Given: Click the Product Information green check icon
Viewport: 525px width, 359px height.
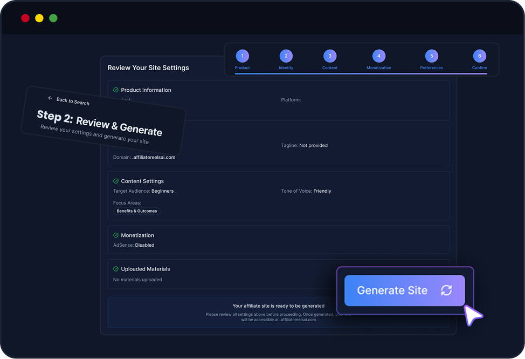Looking at the screenshot, I should pyautogui.click(x=116, y=90).
